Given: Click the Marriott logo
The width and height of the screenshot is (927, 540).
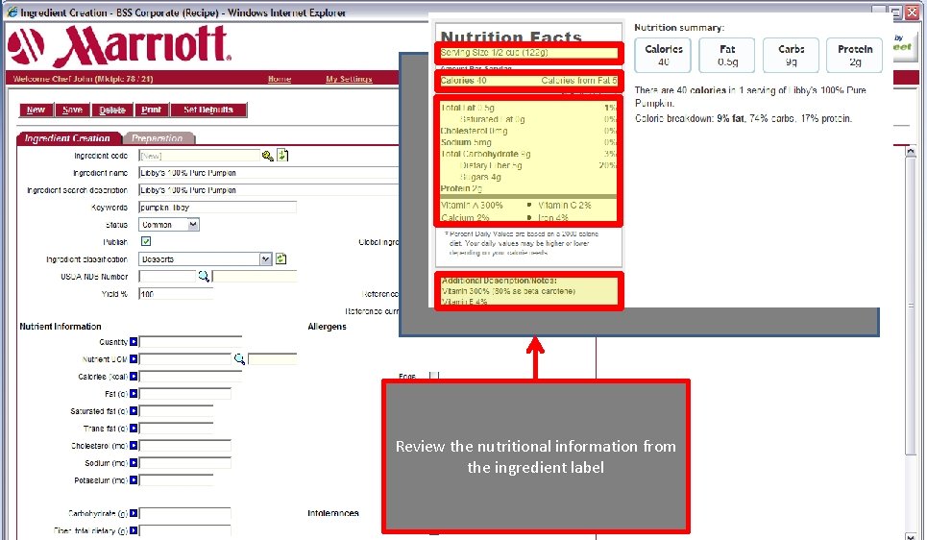Looking at the screenshot, I should [119, 46].
